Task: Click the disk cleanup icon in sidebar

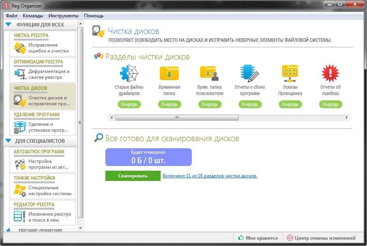Action: (20, 101)
